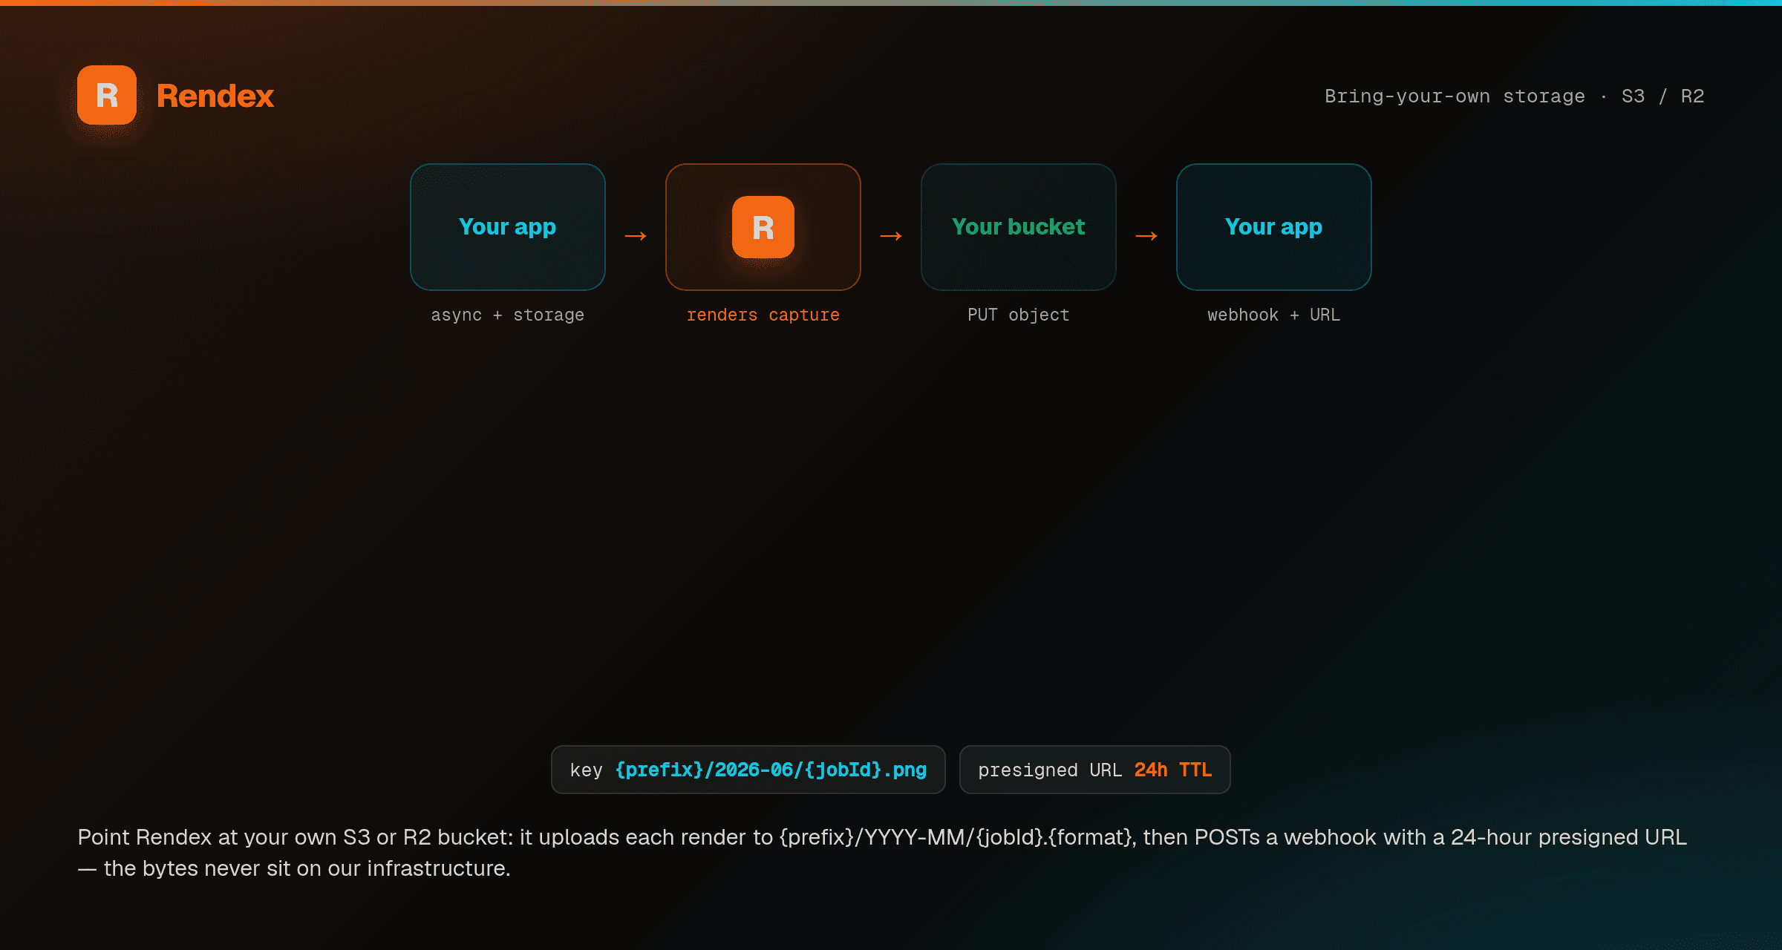This screenshot has width=1782, height=950.
Task: Click the key {prefix}/2026-06/{jobId}.png chip
Action: tap(748, 770)
